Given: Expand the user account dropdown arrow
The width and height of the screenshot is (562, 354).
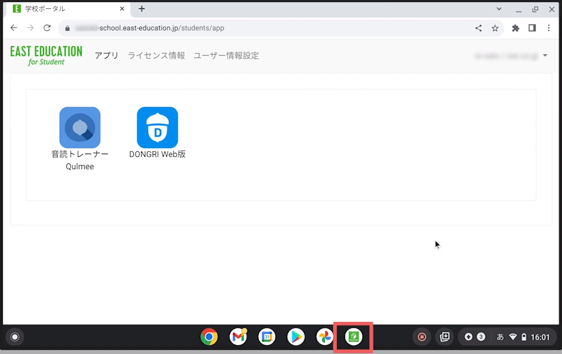Looking at the screenshot, I should click(x=545, y=55).
